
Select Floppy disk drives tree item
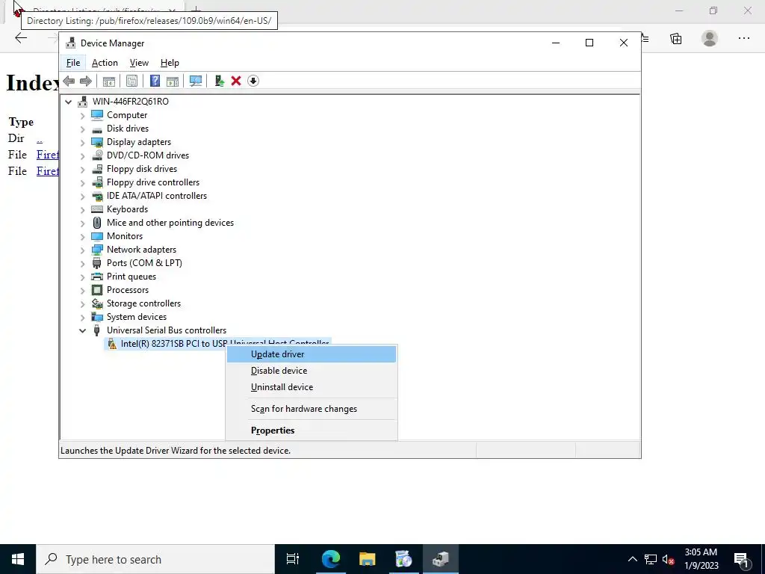pos(142,169)
